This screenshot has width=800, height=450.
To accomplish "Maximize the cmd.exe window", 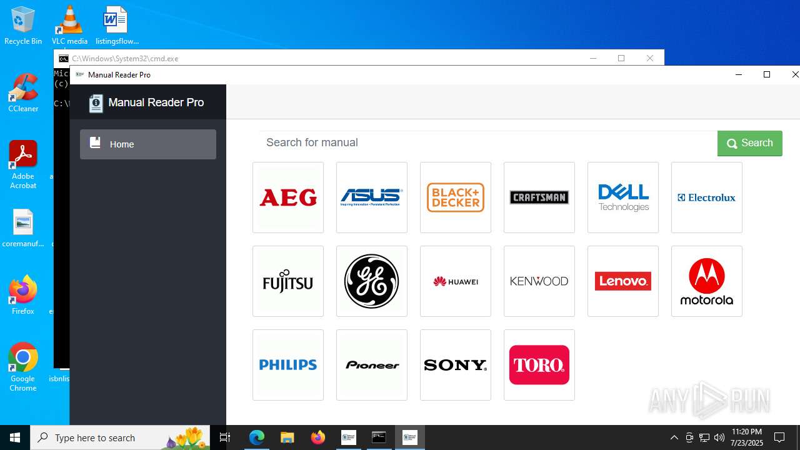I will [621, 58].
